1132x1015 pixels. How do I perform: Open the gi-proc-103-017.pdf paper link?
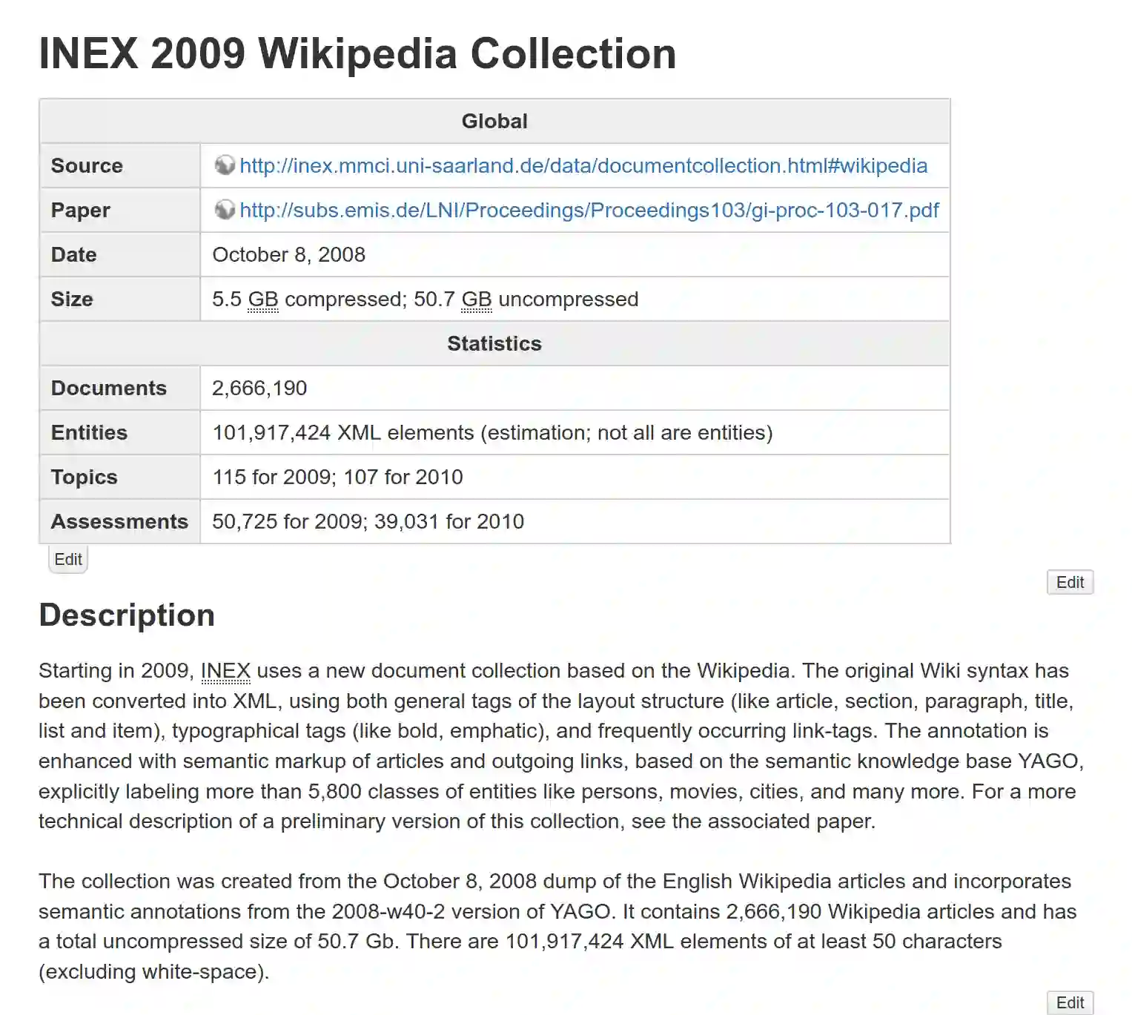[589, 210]
